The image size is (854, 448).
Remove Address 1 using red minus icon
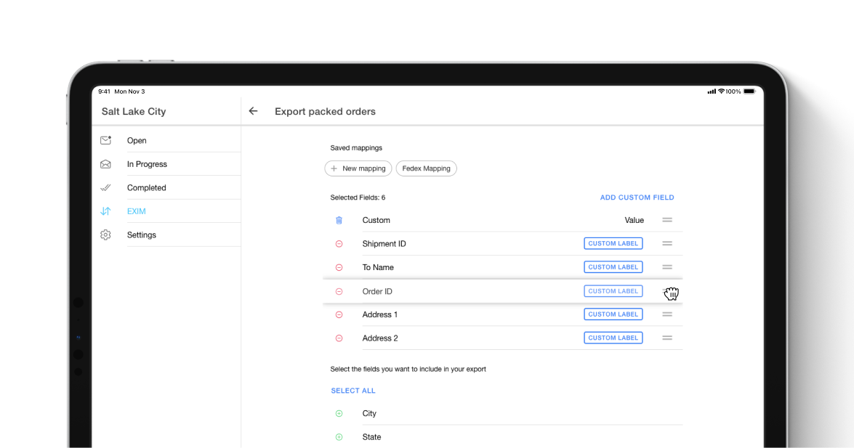pos(339,314)
